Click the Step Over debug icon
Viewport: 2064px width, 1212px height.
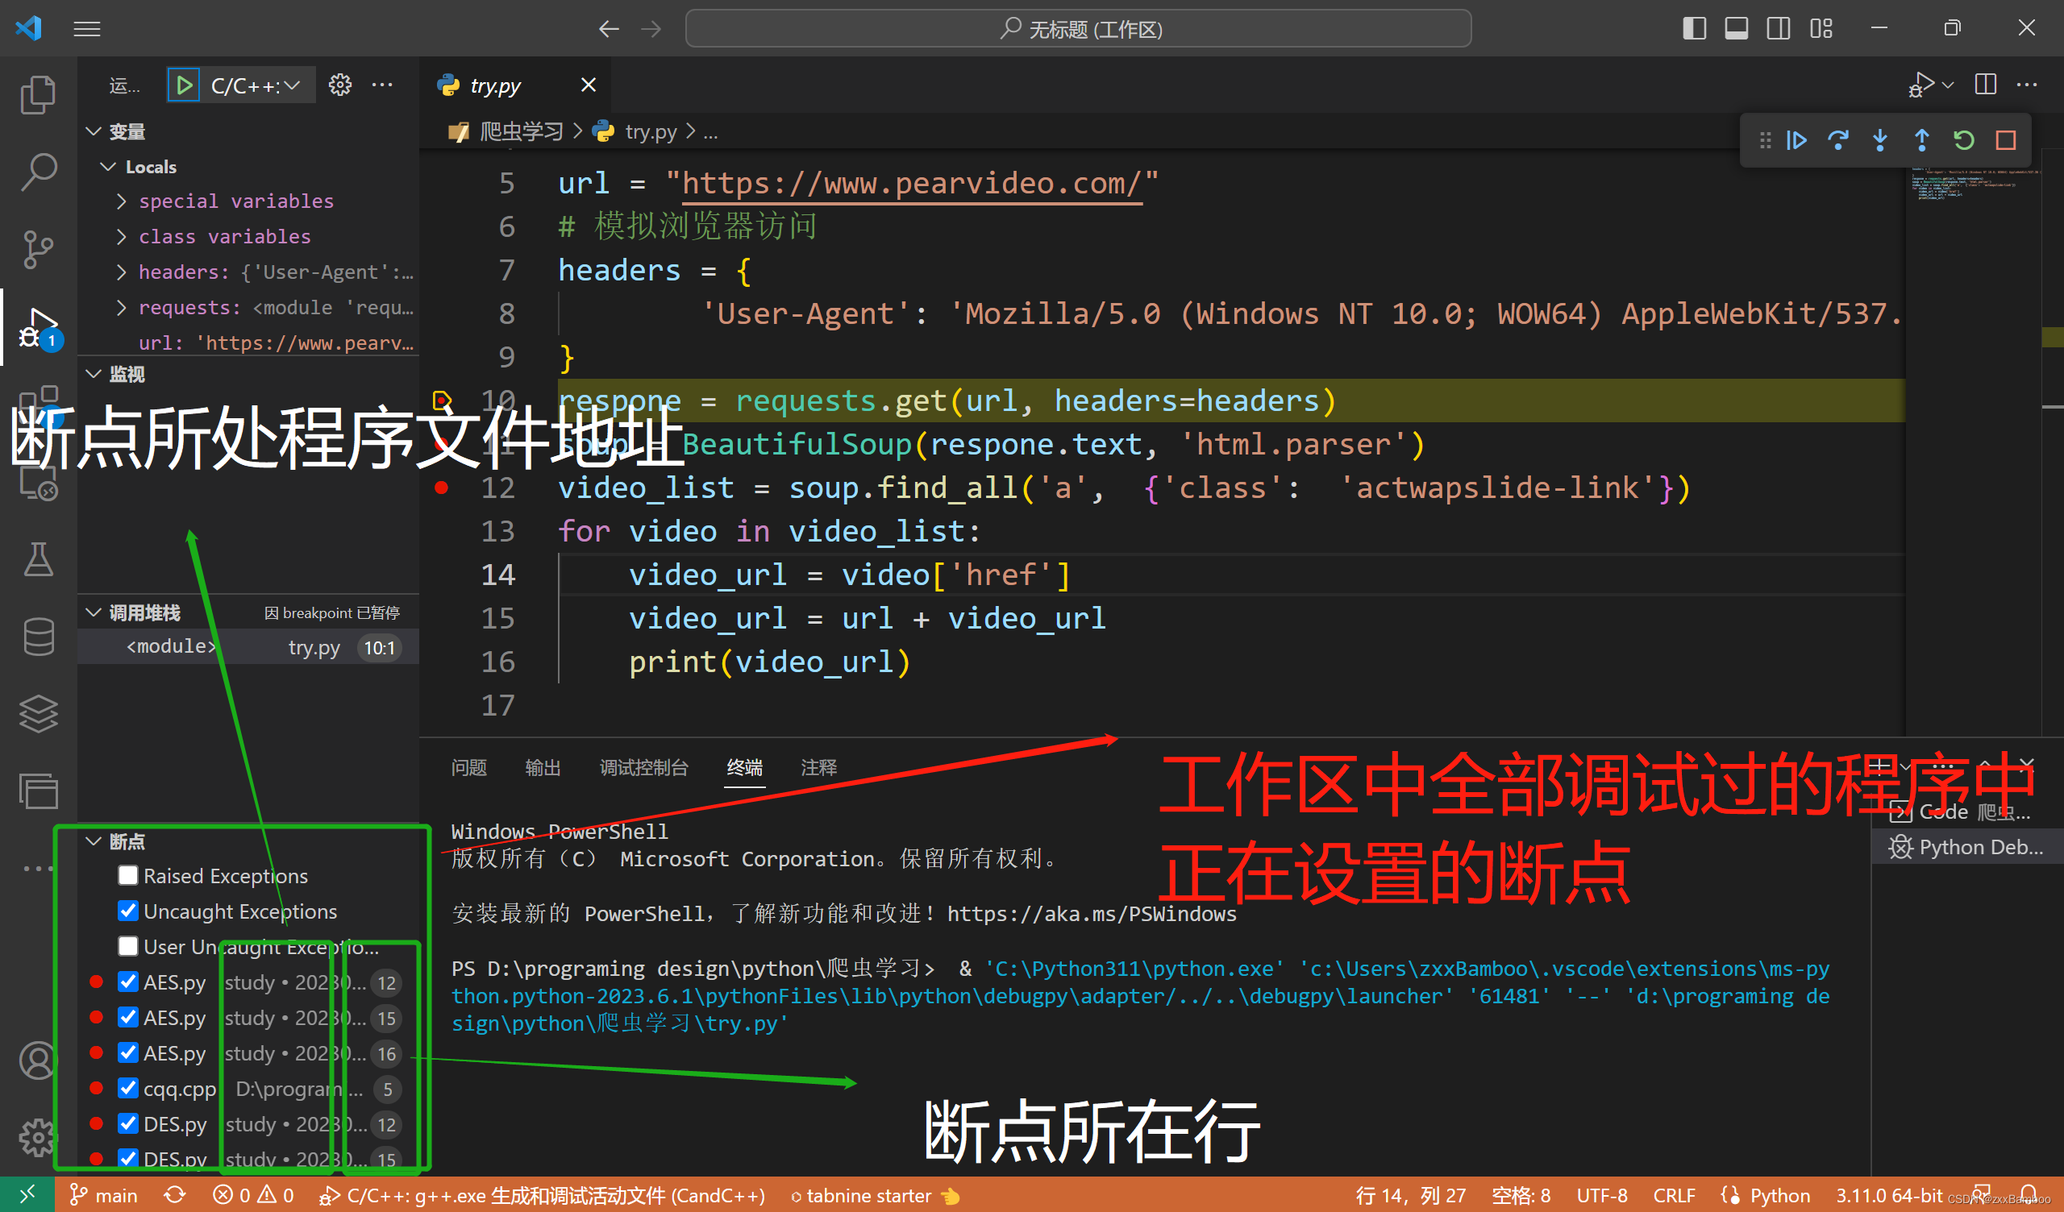(1838, 141)
